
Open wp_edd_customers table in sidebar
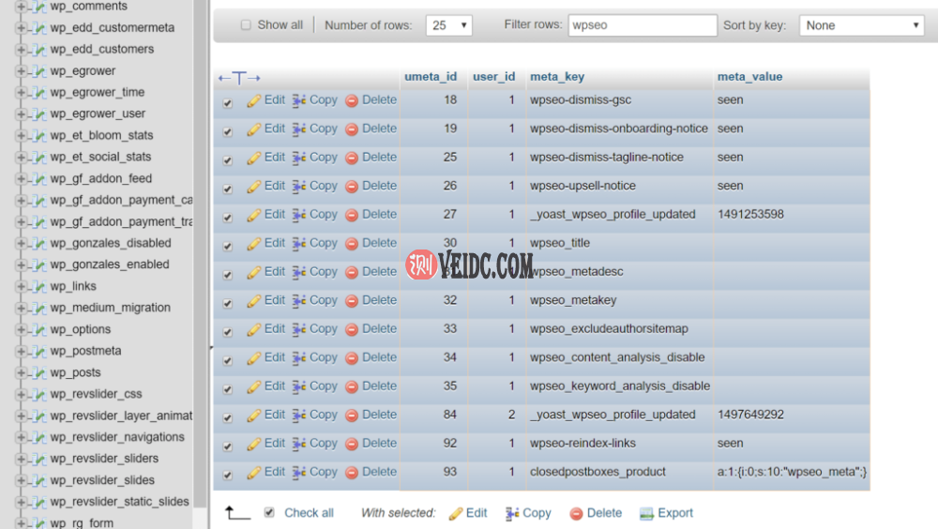click(101, 49)
